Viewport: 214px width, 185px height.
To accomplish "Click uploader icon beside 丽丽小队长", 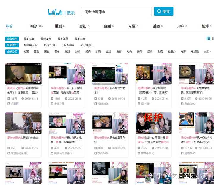I will click(x=139, y=153).
